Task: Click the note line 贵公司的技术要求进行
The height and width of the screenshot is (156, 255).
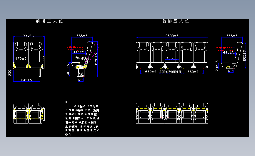Action: click(x=81, y=123)
